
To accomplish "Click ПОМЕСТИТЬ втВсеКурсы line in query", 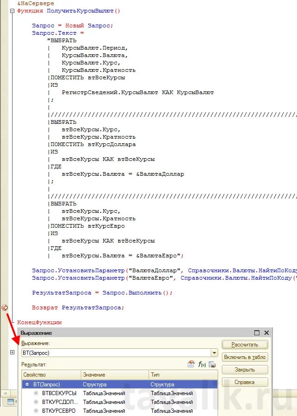I will [x=88, y=78].
